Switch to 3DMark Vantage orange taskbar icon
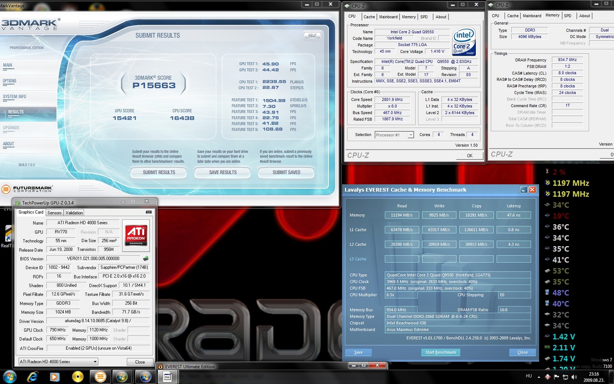 click(x=101, y=377)
